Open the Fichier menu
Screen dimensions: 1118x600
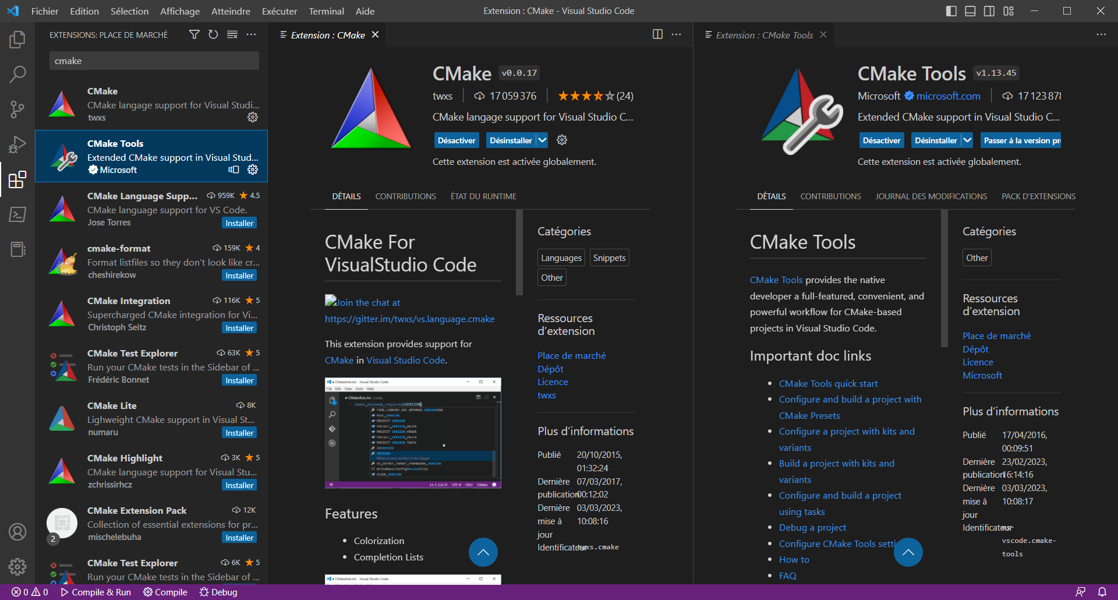point(45,11)
